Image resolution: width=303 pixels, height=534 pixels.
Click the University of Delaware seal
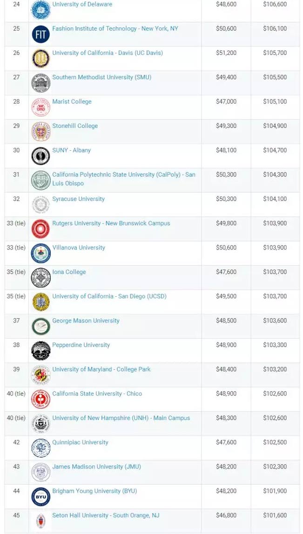(40, 10)
